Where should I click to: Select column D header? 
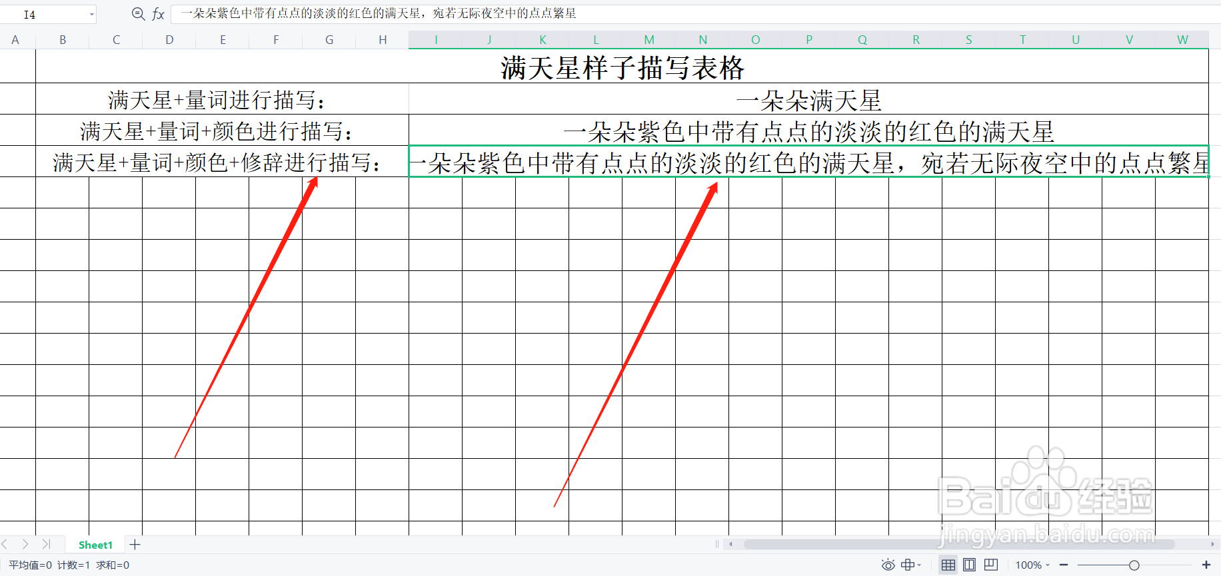[169, 40]
